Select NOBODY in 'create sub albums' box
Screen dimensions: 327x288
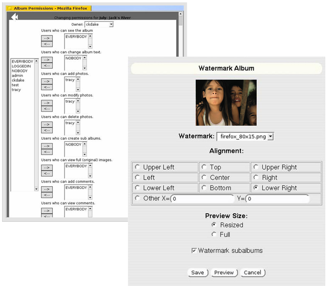73,144
